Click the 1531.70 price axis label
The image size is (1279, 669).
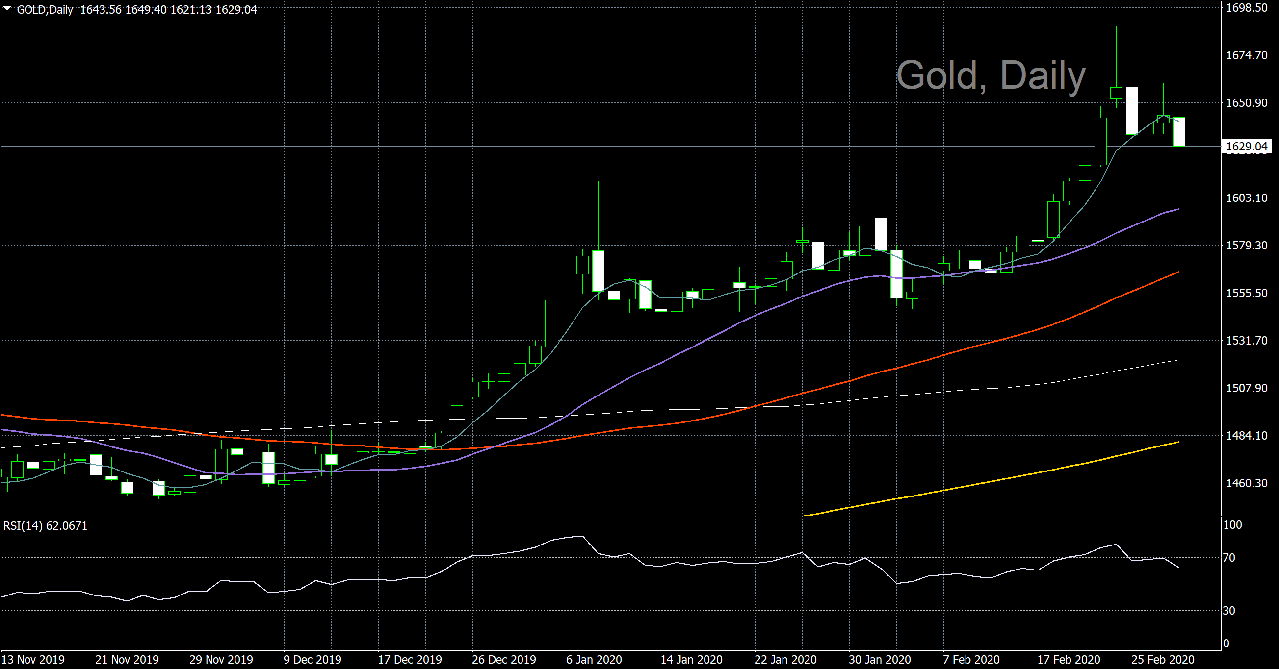(x=1246, y=341)
